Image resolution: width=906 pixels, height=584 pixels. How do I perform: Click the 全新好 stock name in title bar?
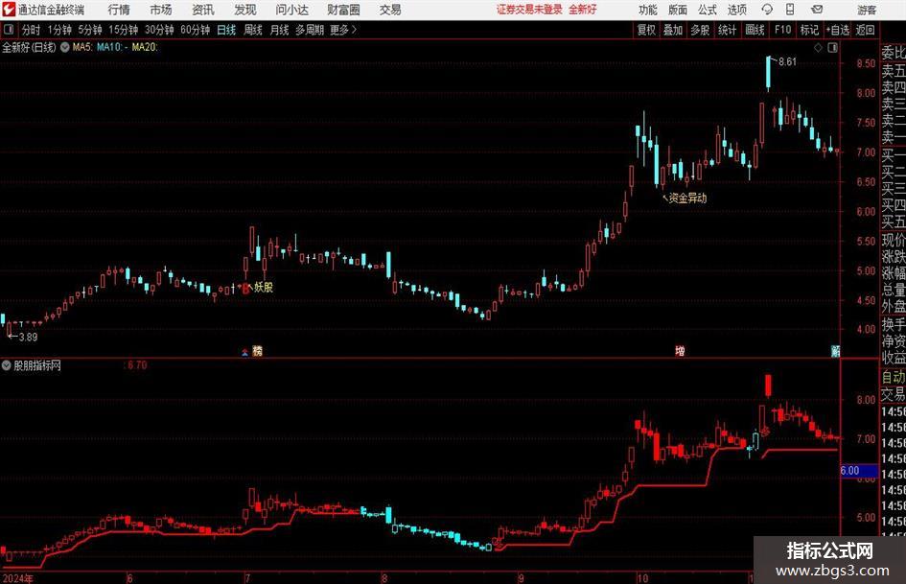click(x=583, y=10)
